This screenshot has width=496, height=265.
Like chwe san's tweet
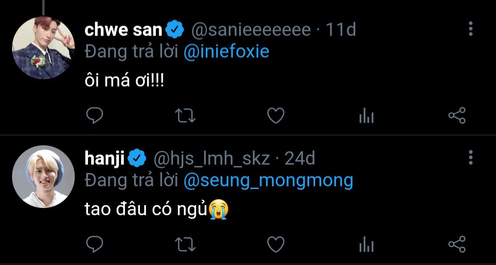click(x=276, y=116)
